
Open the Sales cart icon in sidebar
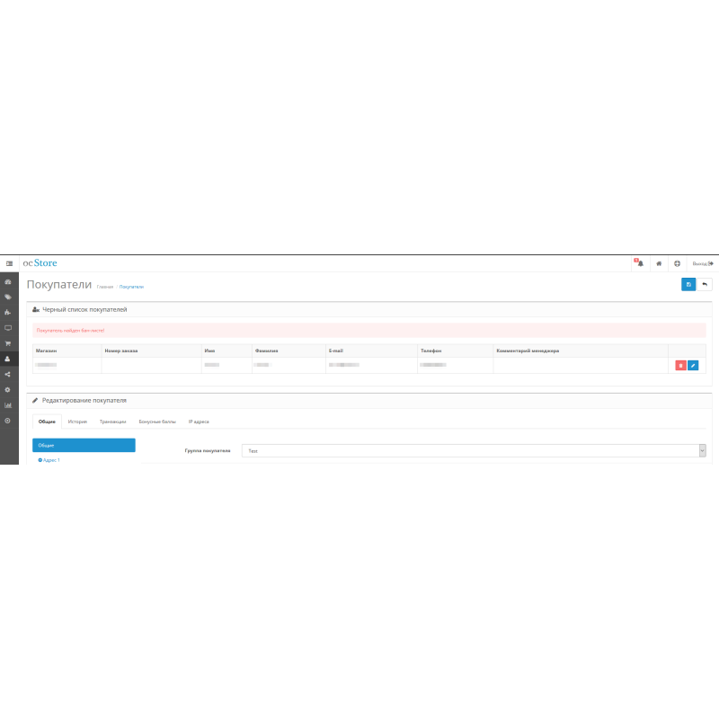8,343
